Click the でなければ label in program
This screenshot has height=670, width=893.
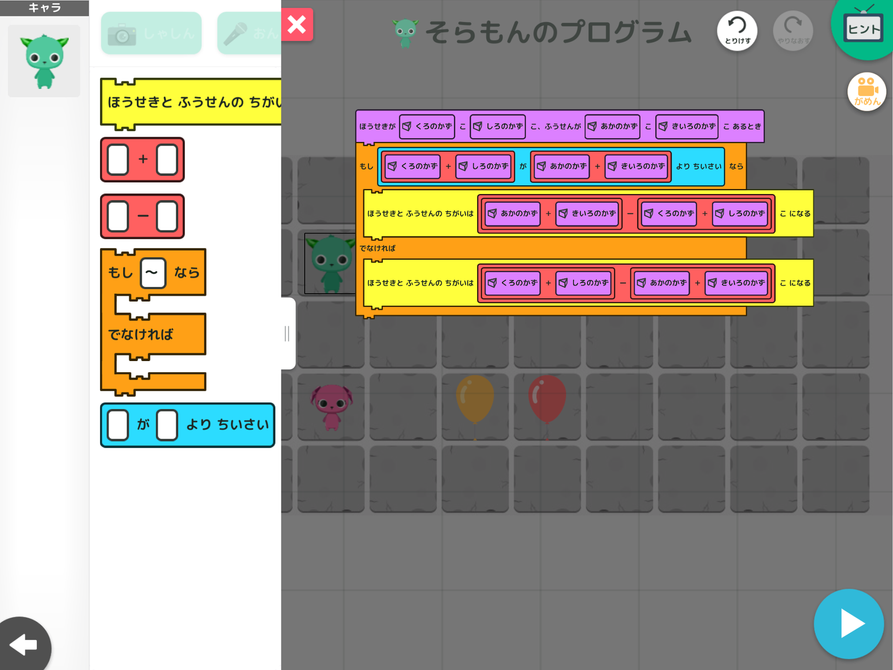click(377, 248)
